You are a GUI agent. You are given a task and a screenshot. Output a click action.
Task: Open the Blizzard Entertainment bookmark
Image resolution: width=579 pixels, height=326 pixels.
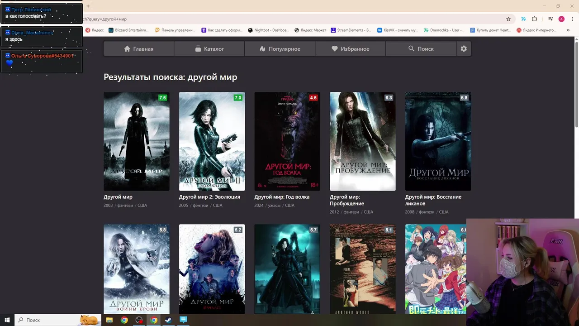coord(128,30)
